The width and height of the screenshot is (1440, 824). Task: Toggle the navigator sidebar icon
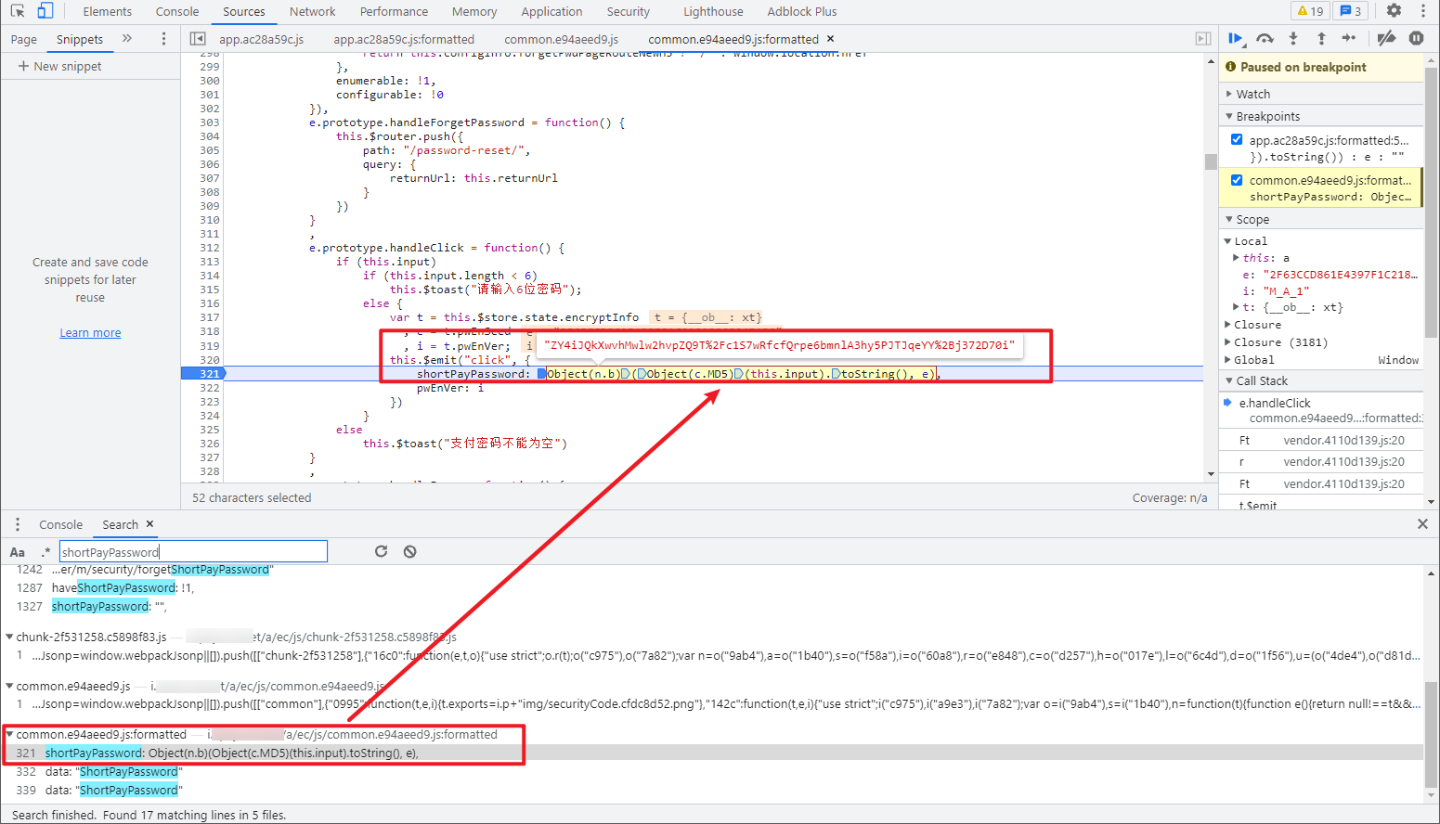coord(198,39)
